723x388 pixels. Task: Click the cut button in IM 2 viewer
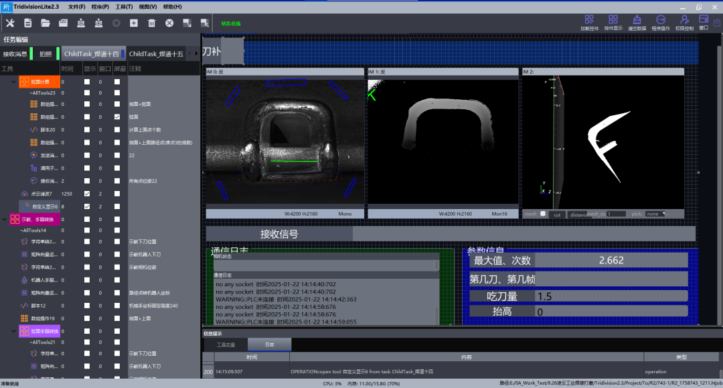coord(557,214)
